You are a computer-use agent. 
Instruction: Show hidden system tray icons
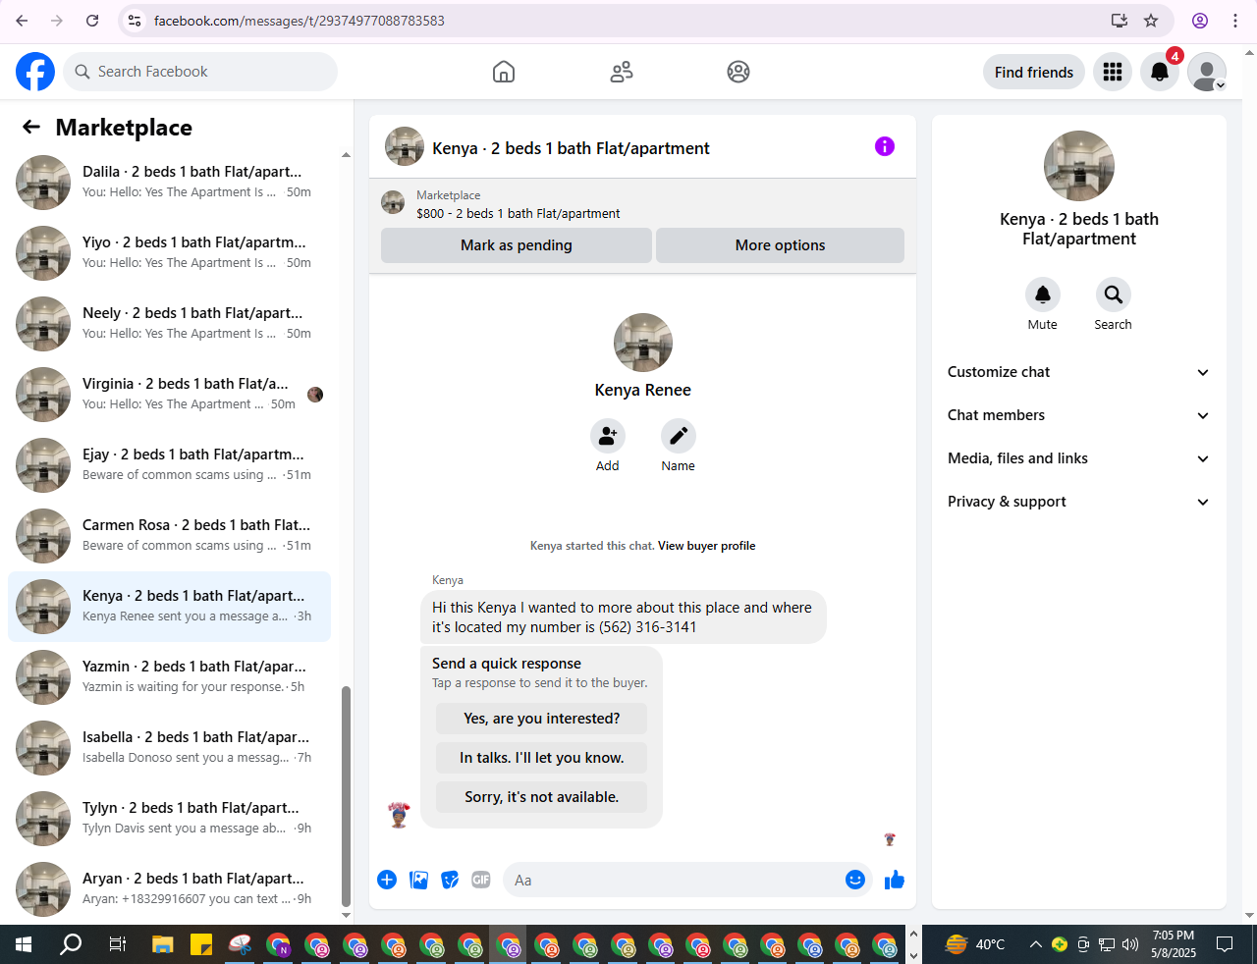pyautogui.click(x=1035, y=944)
